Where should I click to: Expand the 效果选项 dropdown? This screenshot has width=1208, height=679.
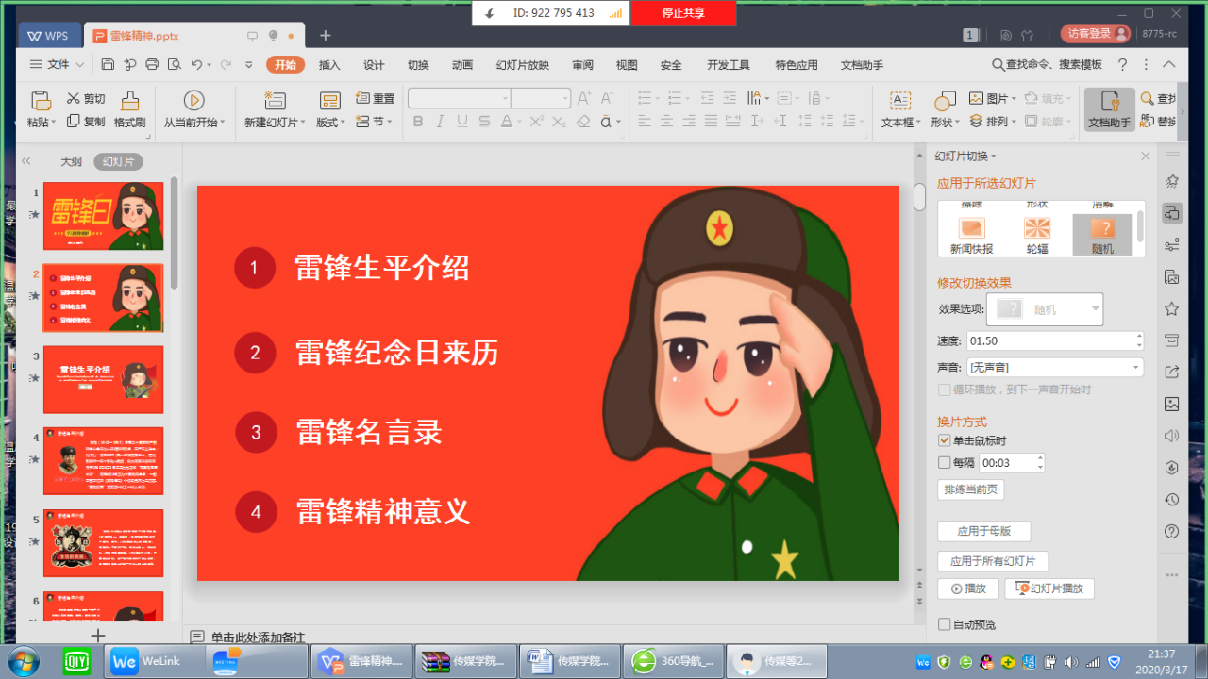click(x=1095, y=308)
